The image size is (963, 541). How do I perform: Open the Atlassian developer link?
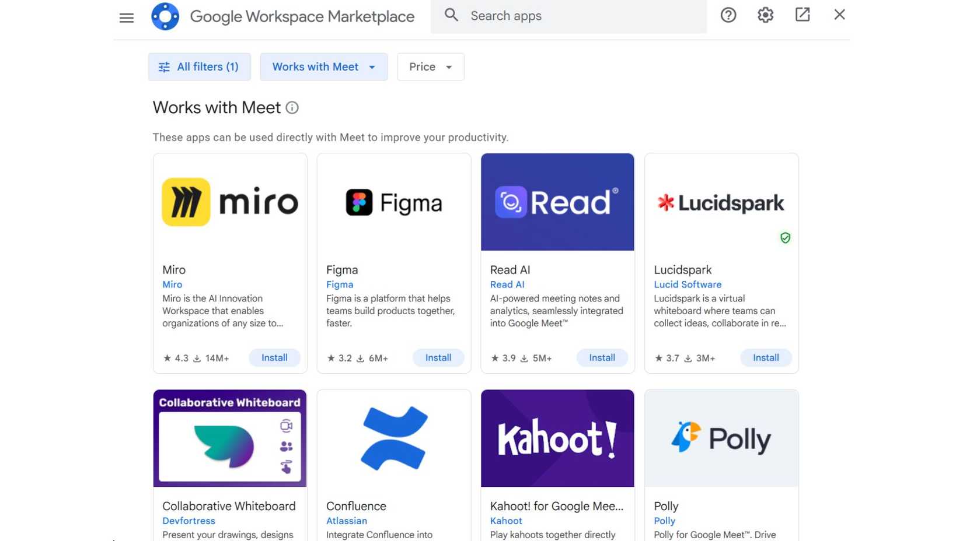click(x=347, y=521)
